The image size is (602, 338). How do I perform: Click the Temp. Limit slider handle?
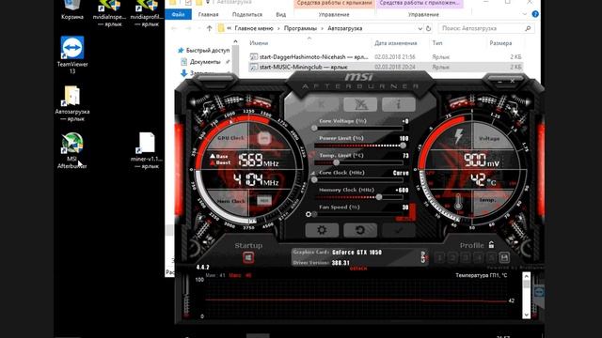(336, 162)
